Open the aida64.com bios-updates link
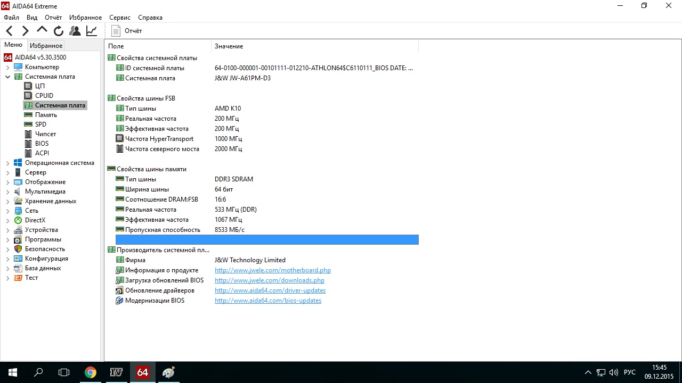 point(267,301)
